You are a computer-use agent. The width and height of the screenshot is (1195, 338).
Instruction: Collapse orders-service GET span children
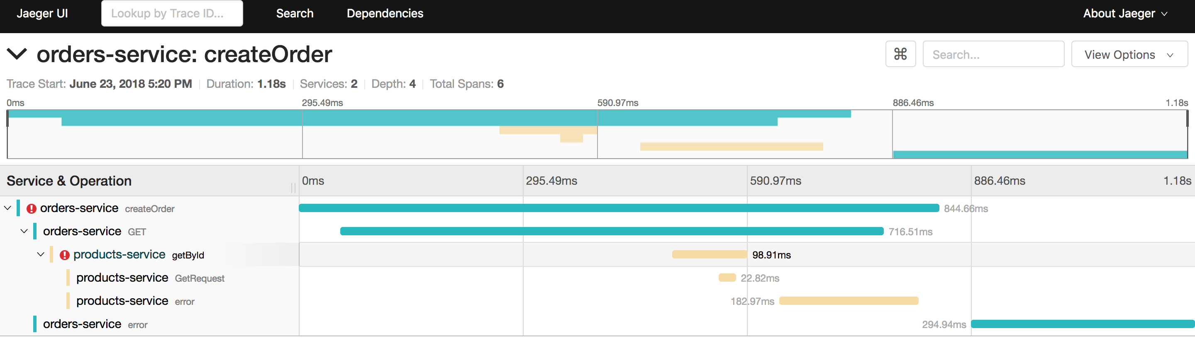(24, 232)
